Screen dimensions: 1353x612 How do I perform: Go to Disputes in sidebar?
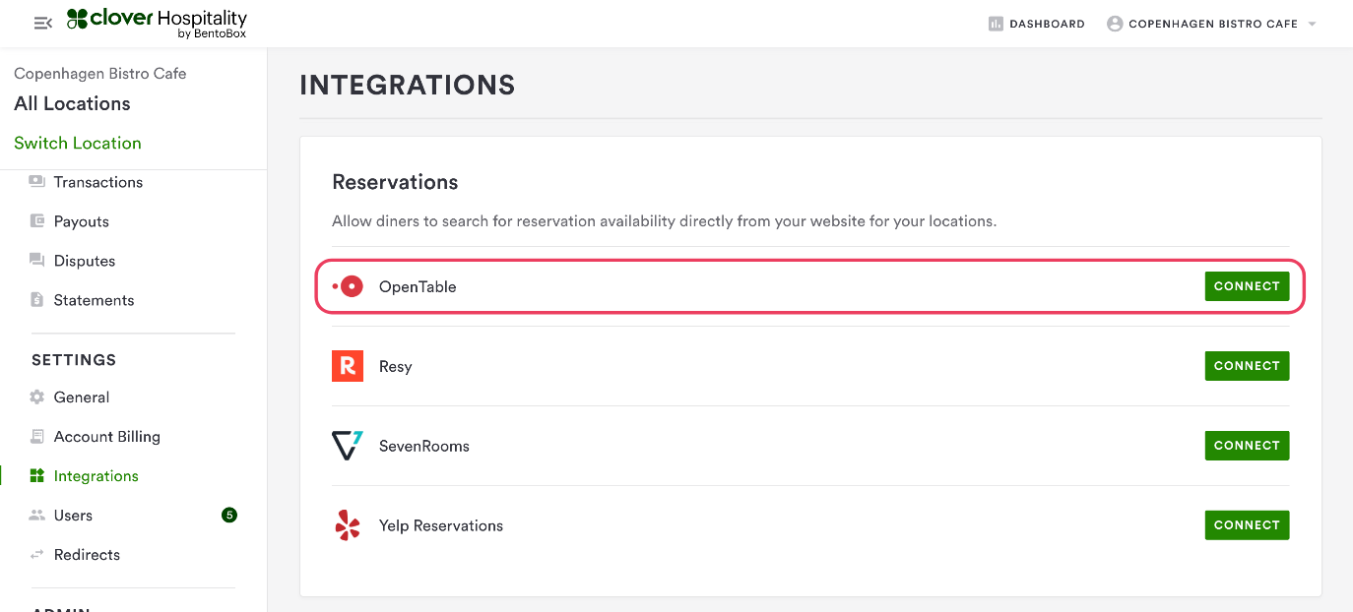tap(85, 261)
